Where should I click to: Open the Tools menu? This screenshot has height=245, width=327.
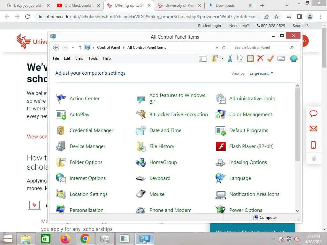[x=93, y=58]
